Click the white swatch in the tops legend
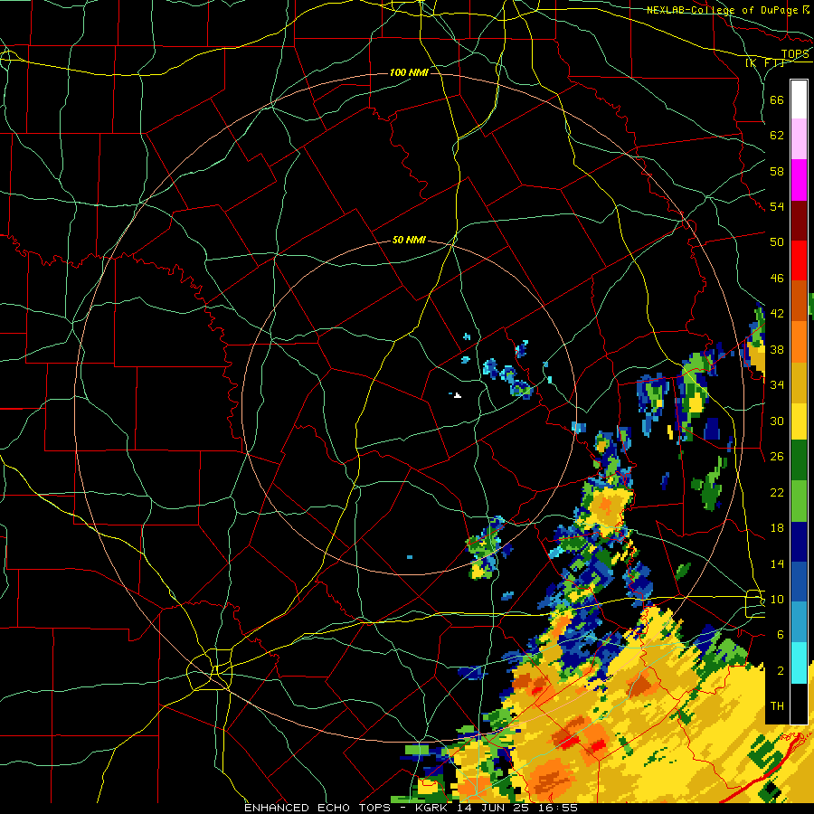 799,99
